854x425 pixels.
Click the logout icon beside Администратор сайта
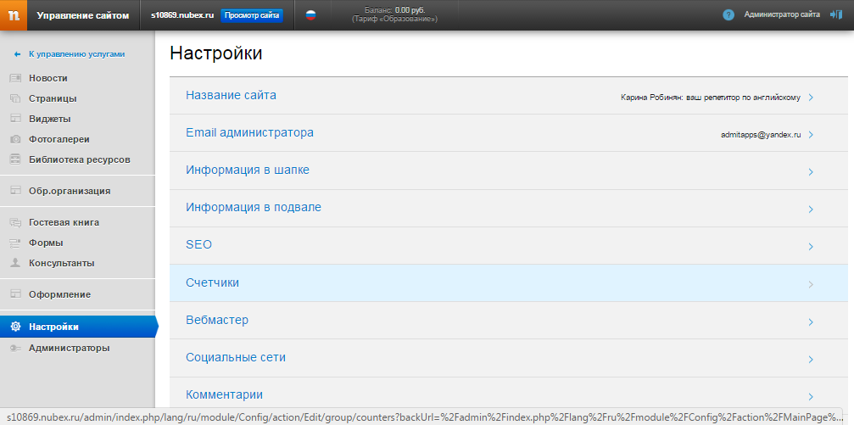pos(836,14)
